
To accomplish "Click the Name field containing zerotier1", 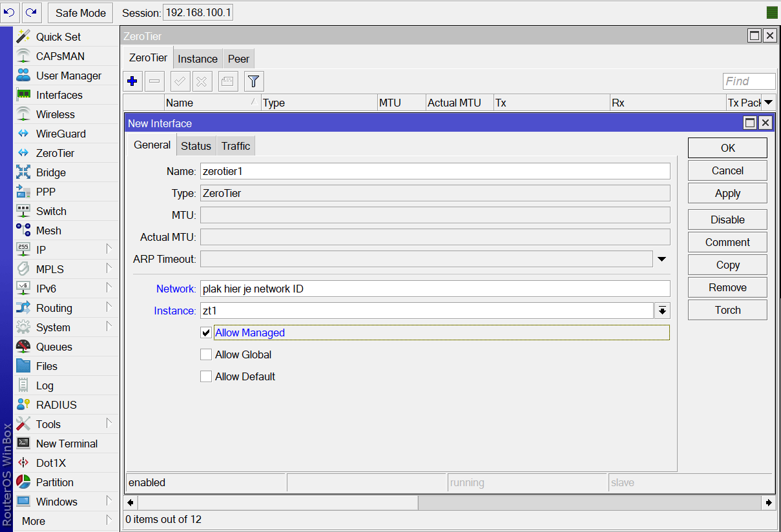I will tap(435, 171).
